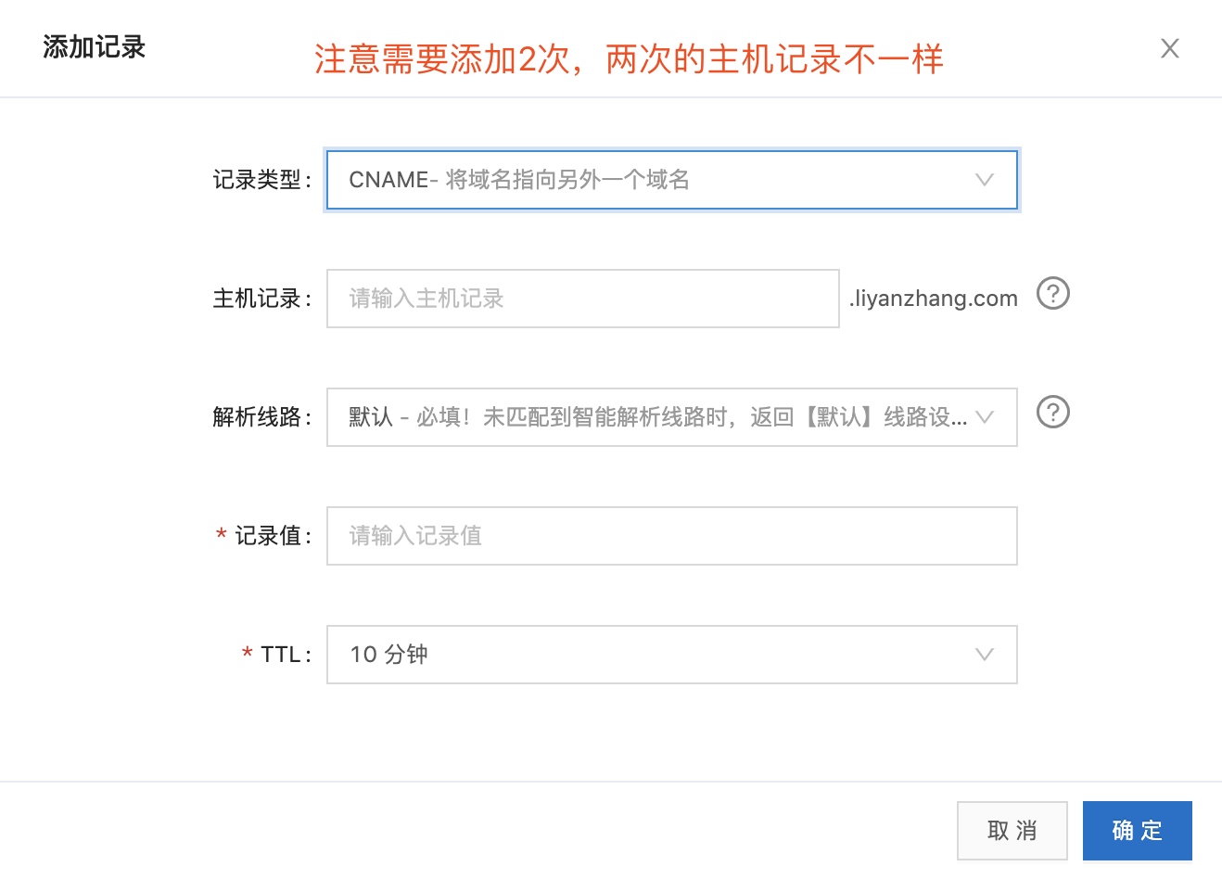The width and height of the screenshot is (1222, 879).
Task: Click the red notice about adding twice
Action: tap(629, 60)
